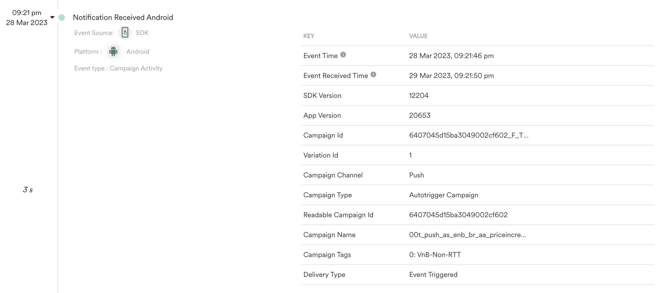Select the App Version value 20653
This screenshot has height=293, width=671.
[420, 115]
